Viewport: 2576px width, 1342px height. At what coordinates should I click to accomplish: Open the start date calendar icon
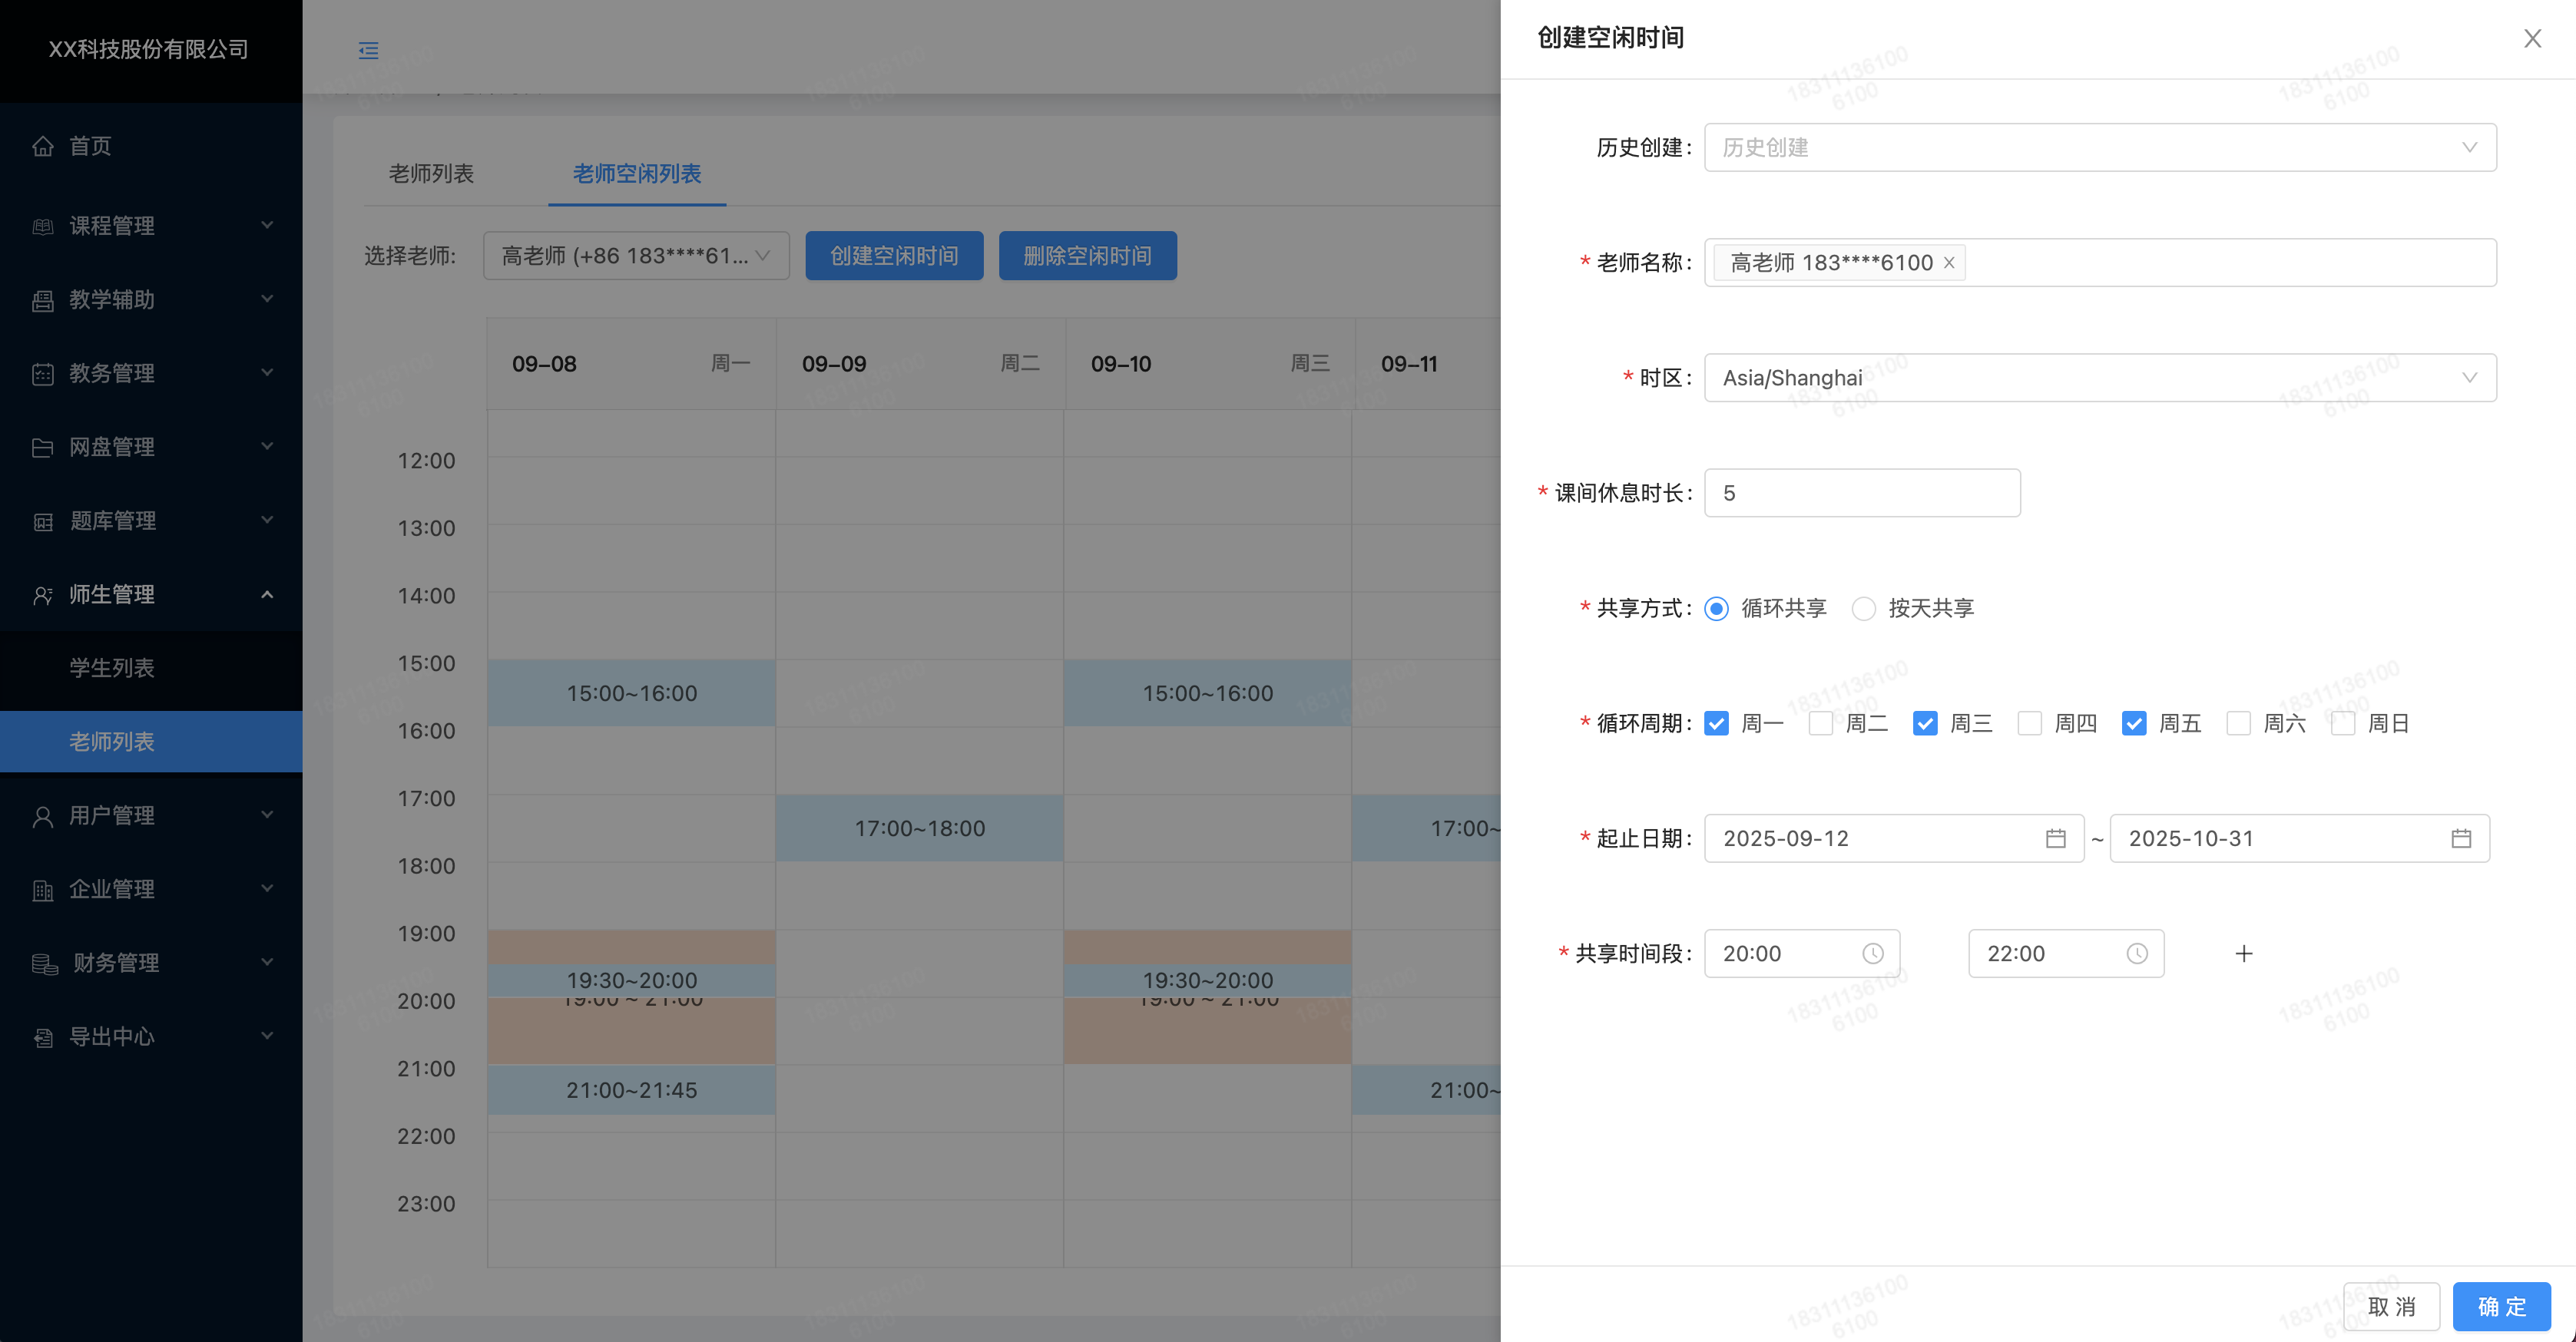pos(2055,838)
